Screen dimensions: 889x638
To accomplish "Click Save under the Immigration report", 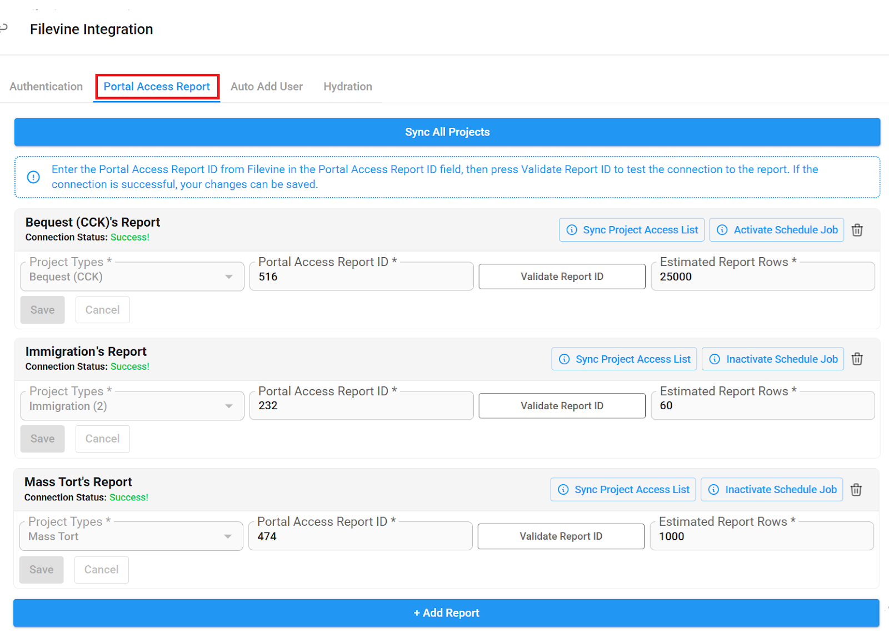I will 43,439.
